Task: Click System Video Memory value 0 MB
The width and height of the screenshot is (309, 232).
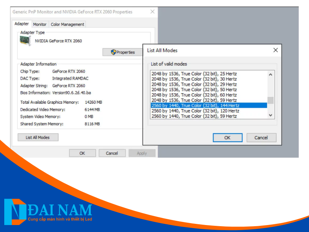Action: [89, 117]
